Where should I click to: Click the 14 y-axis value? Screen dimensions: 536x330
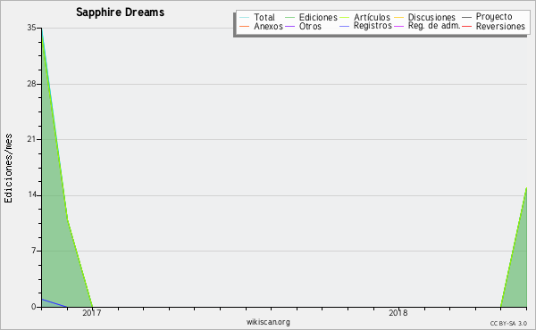point(31,194)
